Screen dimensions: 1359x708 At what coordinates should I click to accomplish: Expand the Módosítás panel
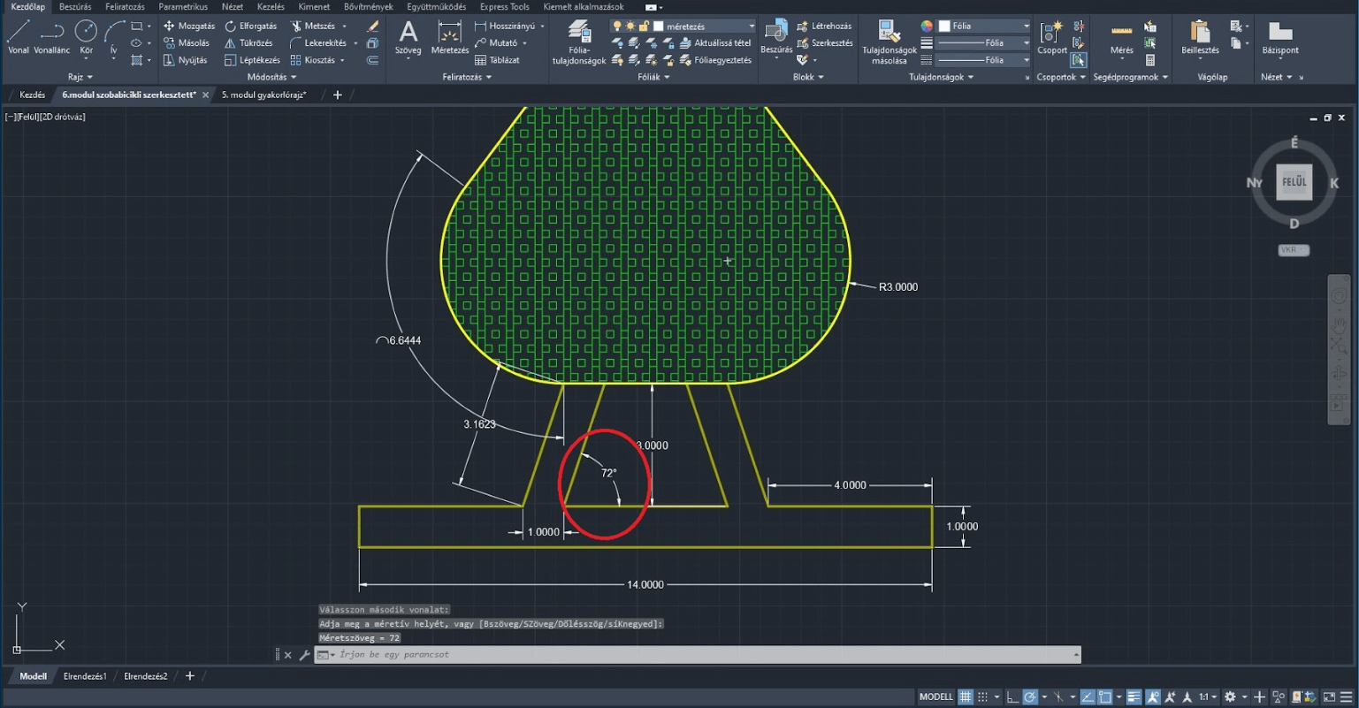271,77
